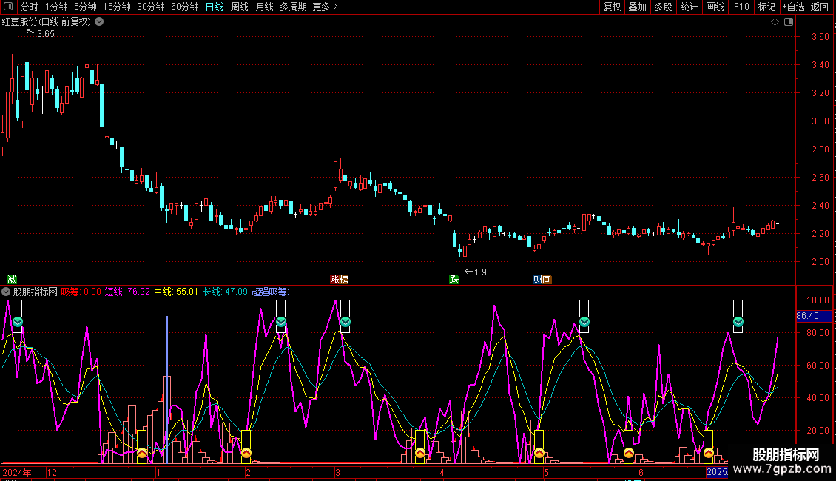Viewport: 836px width, 481px height.
Task: Click the orange buy-signal icon before month 6
Action: point(629,454)
